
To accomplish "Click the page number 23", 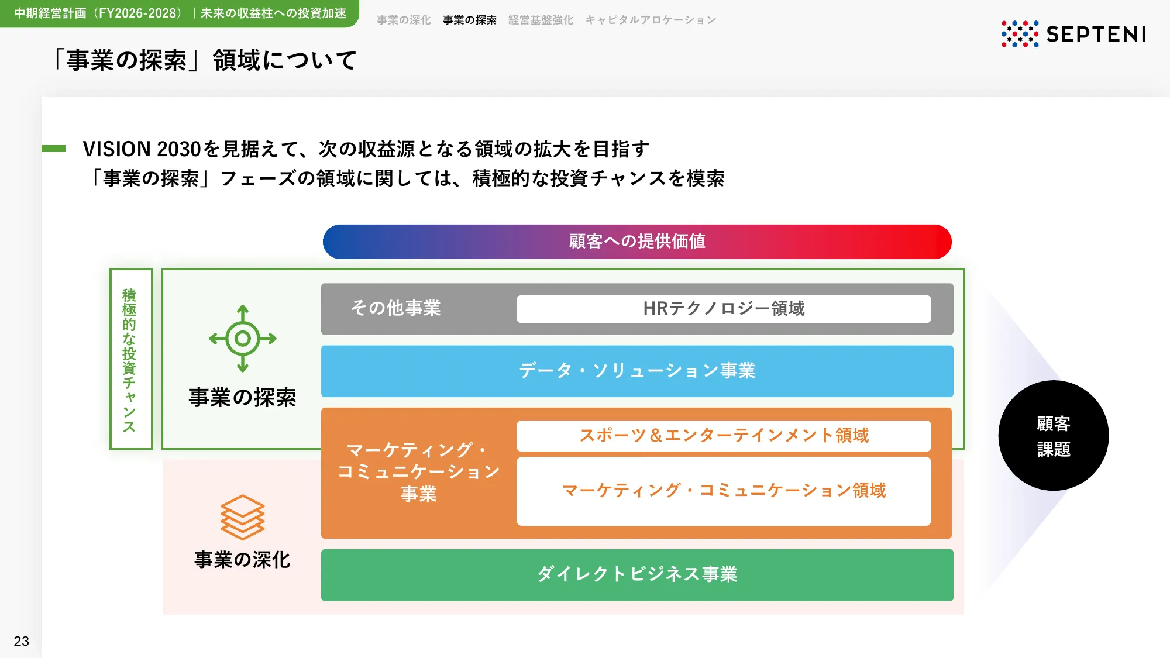I will click(x=22, y=641).
